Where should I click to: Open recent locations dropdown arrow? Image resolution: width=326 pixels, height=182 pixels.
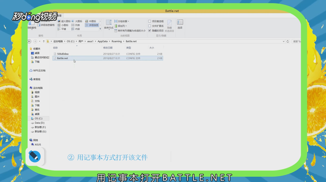point(40,41)
